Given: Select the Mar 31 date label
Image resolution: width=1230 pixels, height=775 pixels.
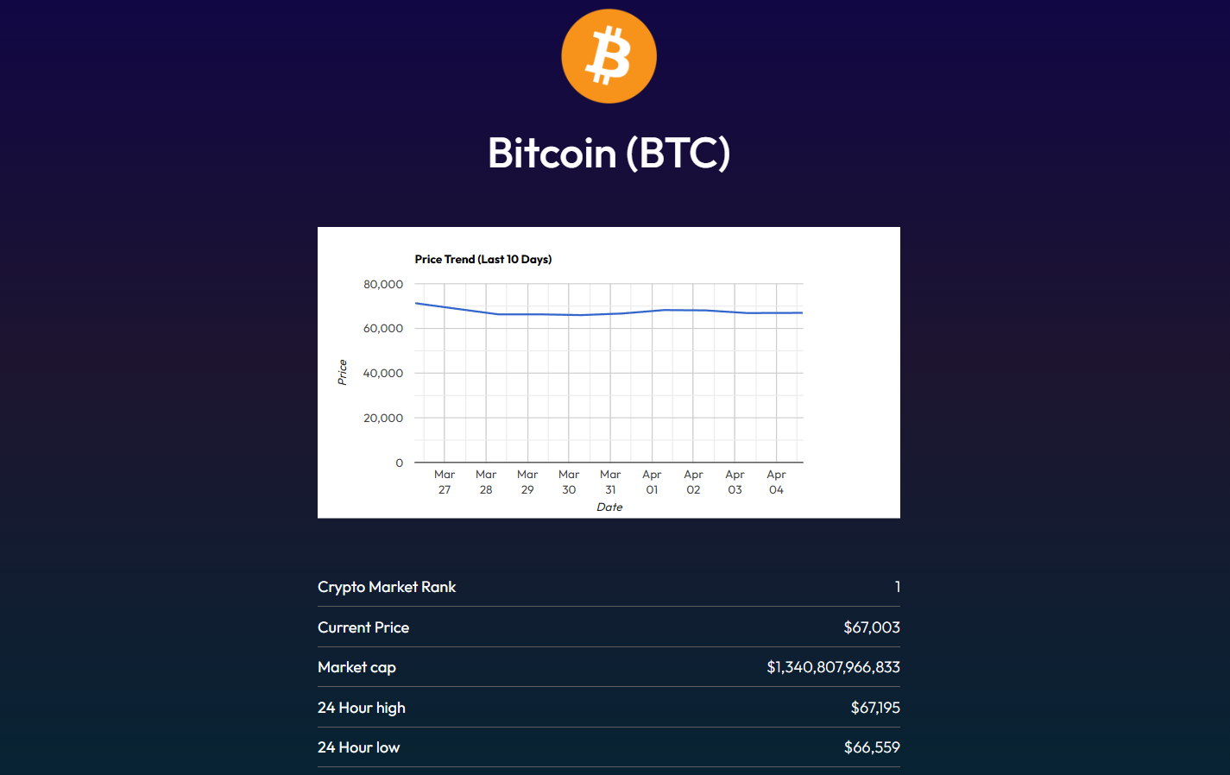Looking at the screenshot, I should (610, 482).
